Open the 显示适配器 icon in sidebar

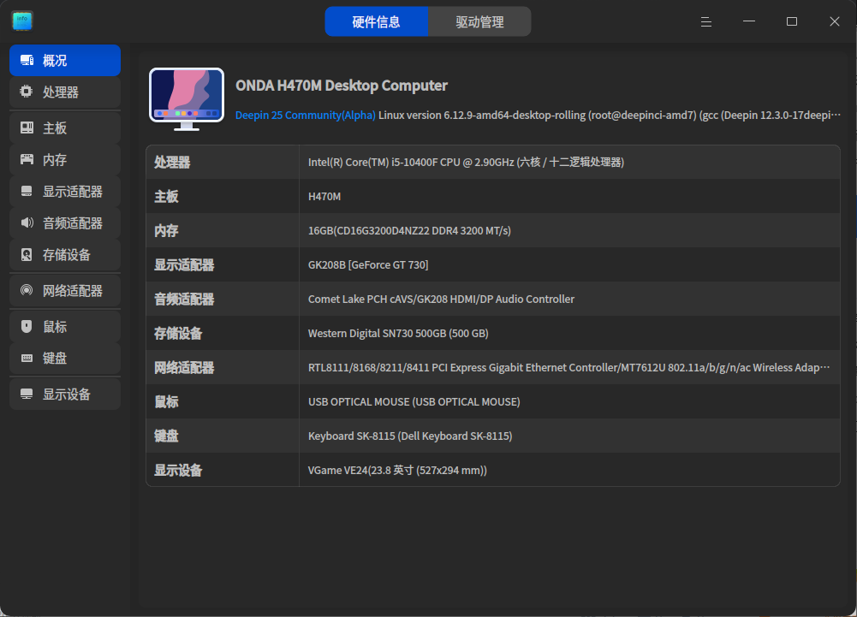[27, 192]
